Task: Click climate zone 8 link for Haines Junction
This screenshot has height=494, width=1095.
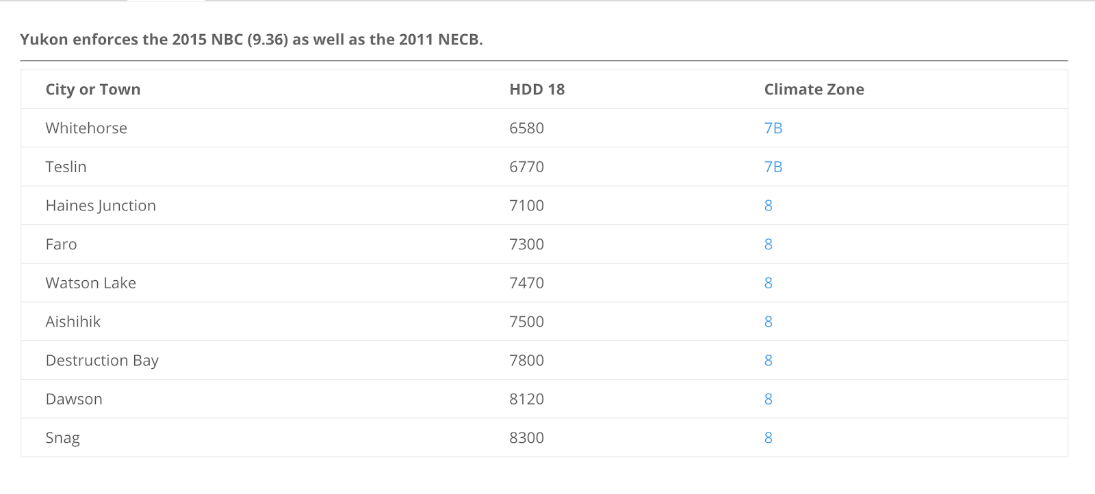Action: (x=768, y=206)
